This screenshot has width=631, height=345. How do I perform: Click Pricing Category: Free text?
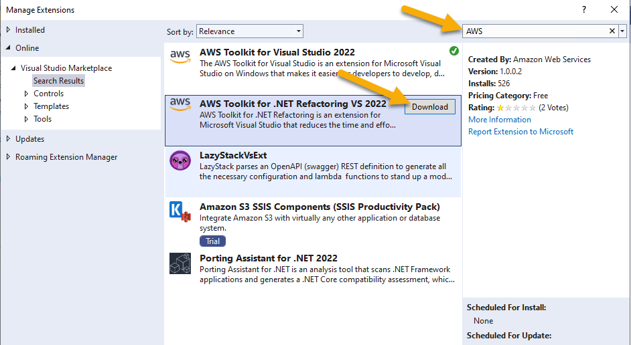(x=508, y=96)
